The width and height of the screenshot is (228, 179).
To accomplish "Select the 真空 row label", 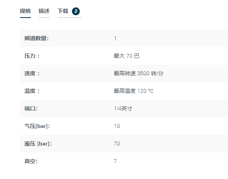I will (31, 161).
